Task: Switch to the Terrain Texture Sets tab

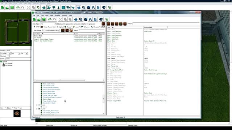Action: [x=48, y=27]
